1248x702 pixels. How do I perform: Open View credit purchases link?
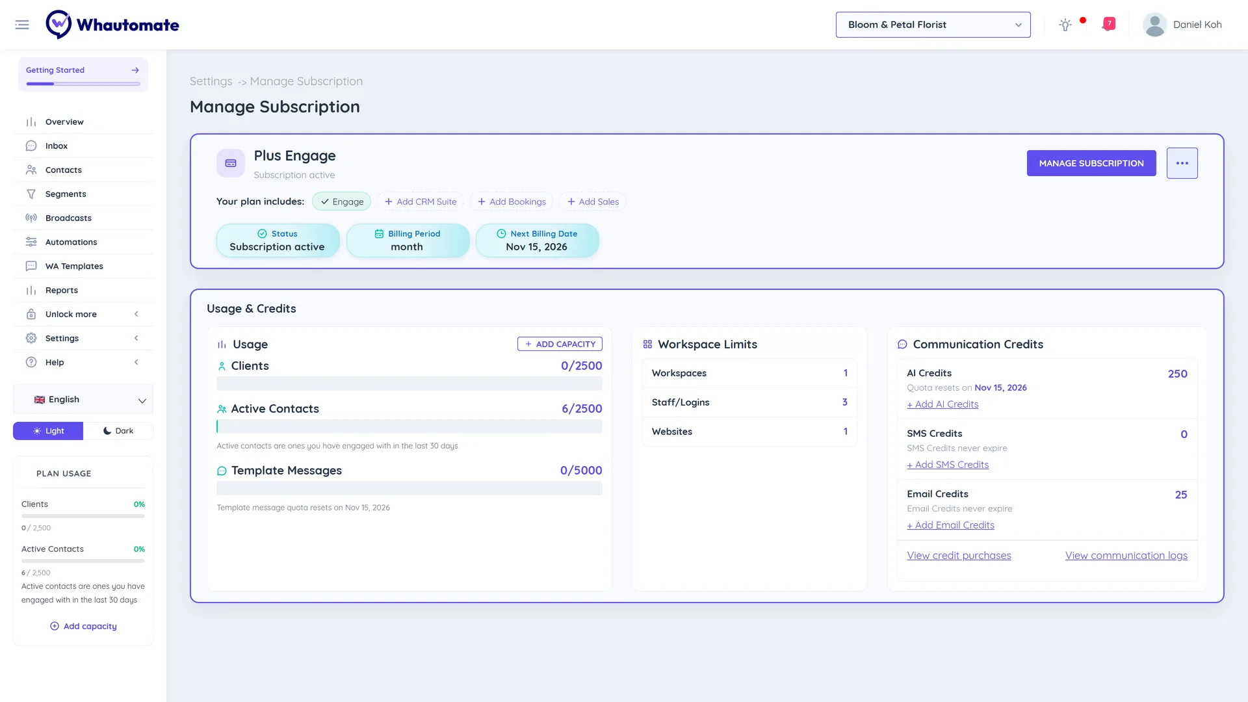click(959, 556)
